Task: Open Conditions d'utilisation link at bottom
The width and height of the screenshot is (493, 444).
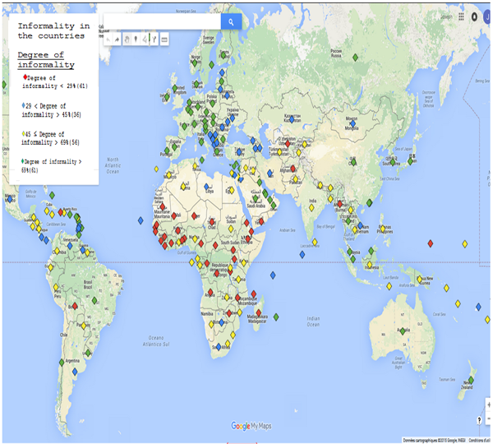Action: coord(479,440)
